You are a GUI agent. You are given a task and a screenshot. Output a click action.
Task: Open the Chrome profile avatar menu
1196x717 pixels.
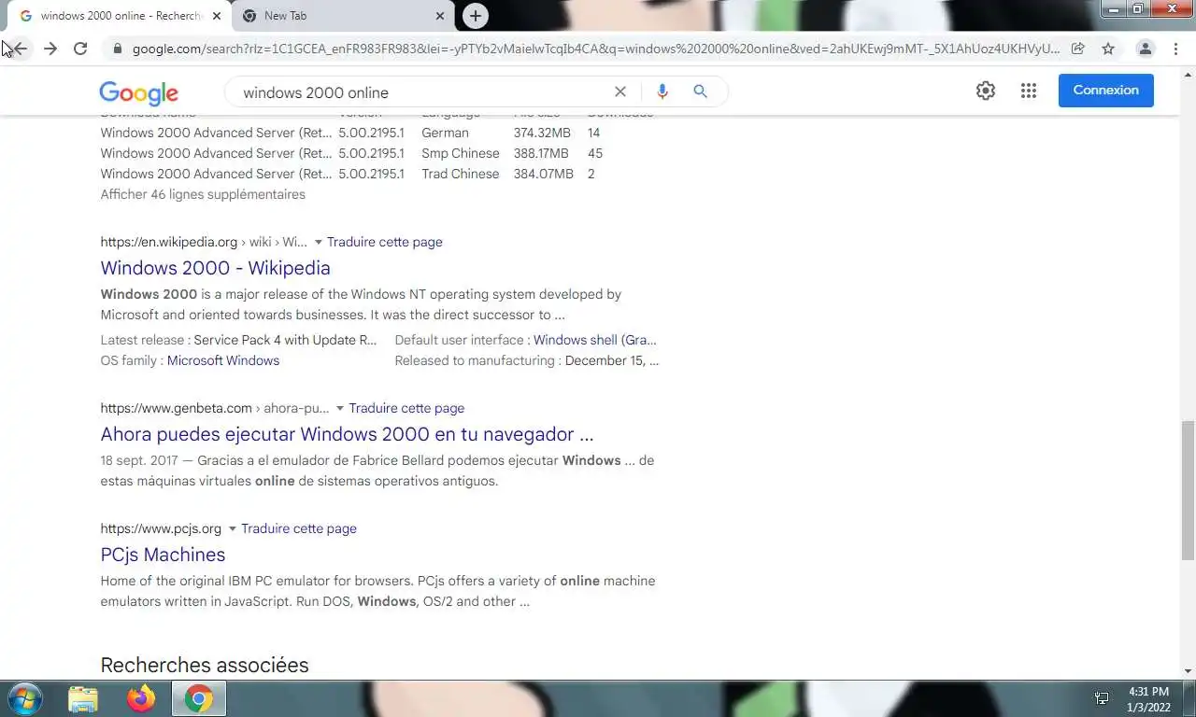pos(1145,49)
